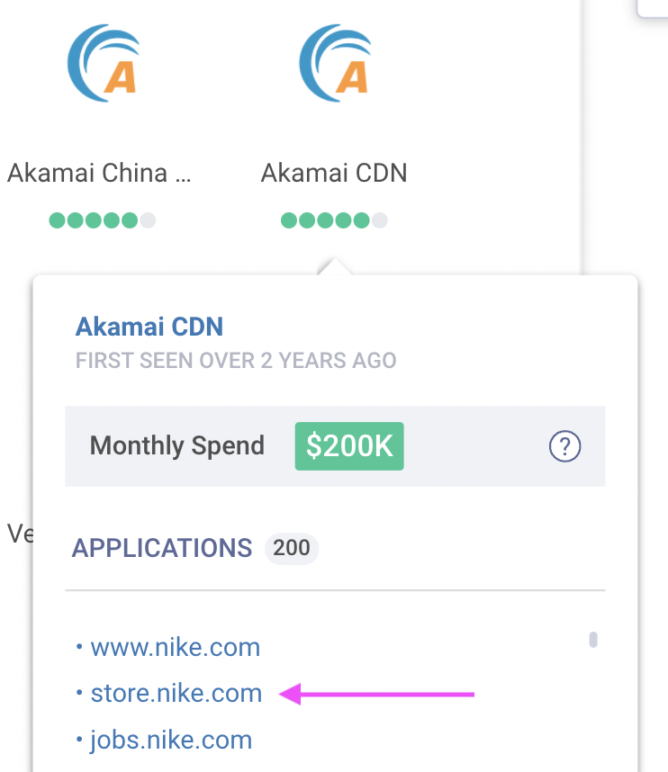This screenshot has height=772, width=668.
Task: Click the APPLICATIONS section heading
Action: (x=162, y=548)
